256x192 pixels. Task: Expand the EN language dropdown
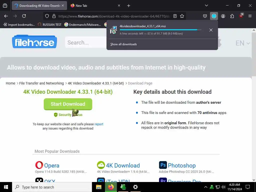coord(242,43)
